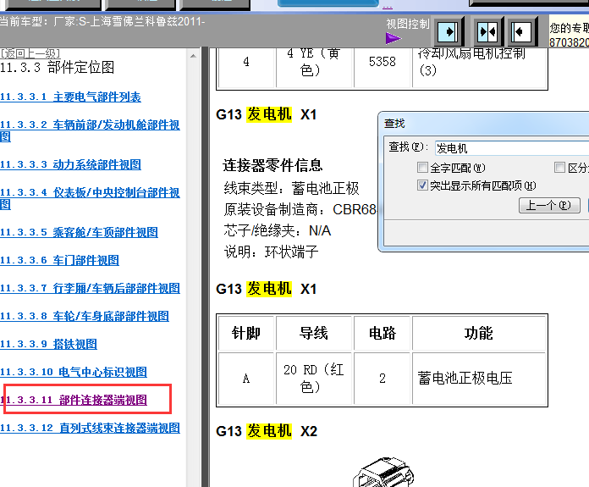Click the 线束类型：蓄电池正极 line
The width and height of the screenshot is (589, 487).
291,188
